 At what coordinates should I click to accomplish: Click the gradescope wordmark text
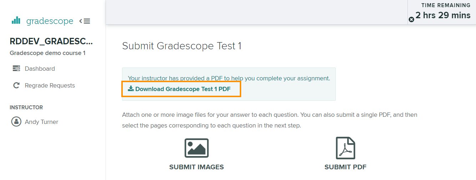click(50, 21)
